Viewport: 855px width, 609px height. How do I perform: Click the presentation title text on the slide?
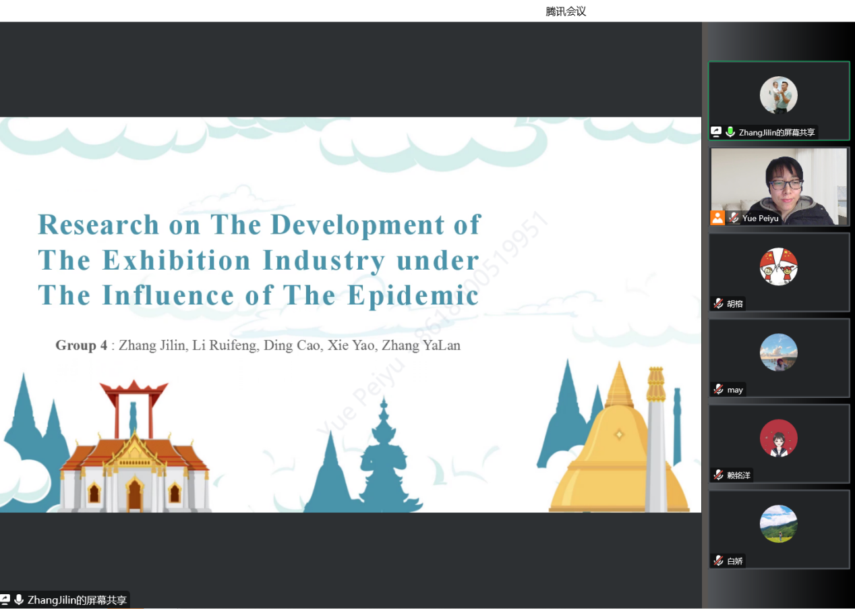pos(259,260)
